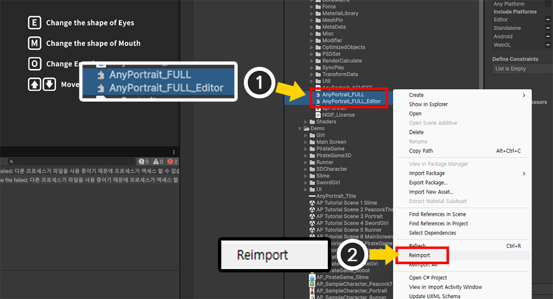Toggle warning messages filter in Console
This screenshot has width=553, height=299.
(158, 161)
